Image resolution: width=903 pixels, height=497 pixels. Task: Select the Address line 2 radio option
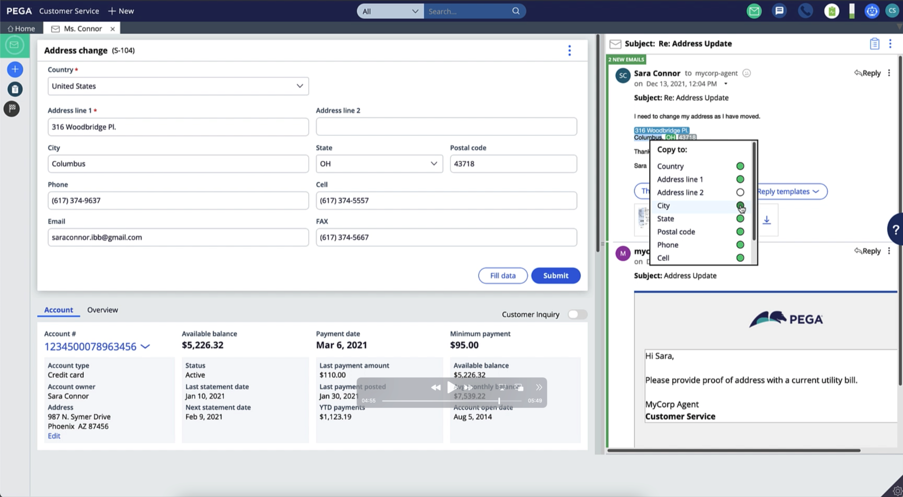pos(740,192)
